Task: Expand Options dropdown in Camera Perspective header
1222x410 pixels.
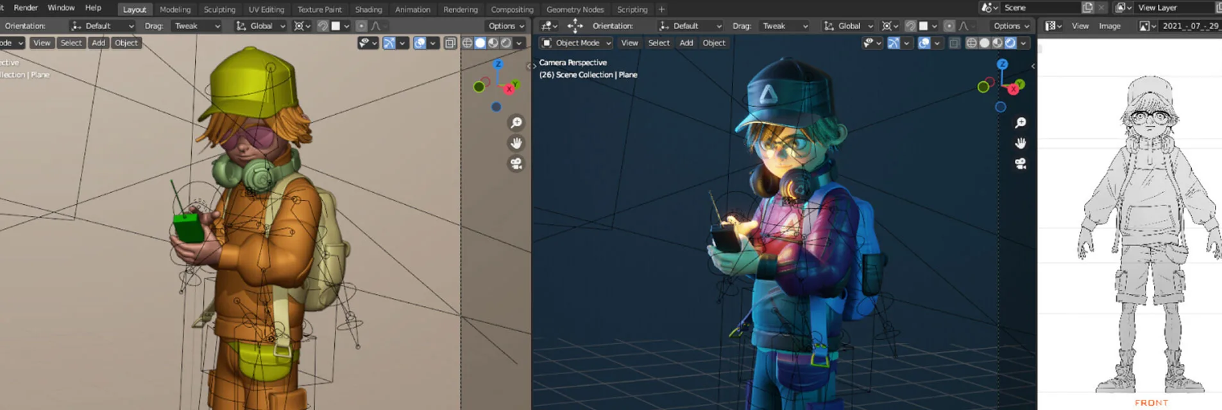Action: click(1011, 26)
